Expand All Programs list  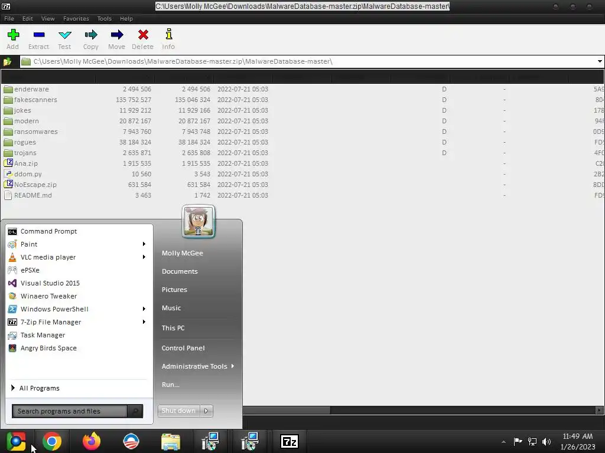tap(35, 388)
